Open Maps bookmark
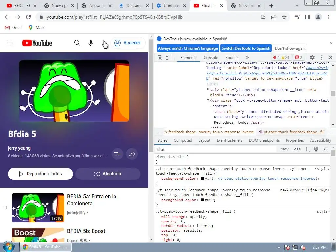Image resolution: width=336 pixels, height=252 pixels. point(37,28)
